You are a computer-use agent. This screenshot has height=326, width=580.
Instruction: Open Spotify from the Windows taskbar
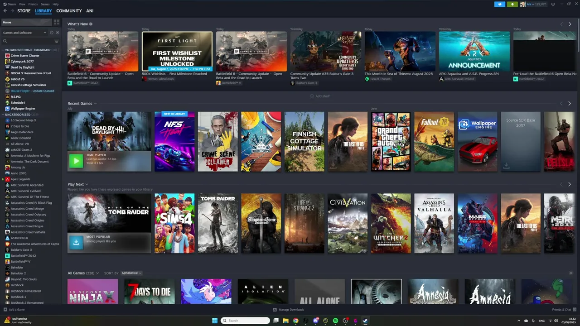335,321
